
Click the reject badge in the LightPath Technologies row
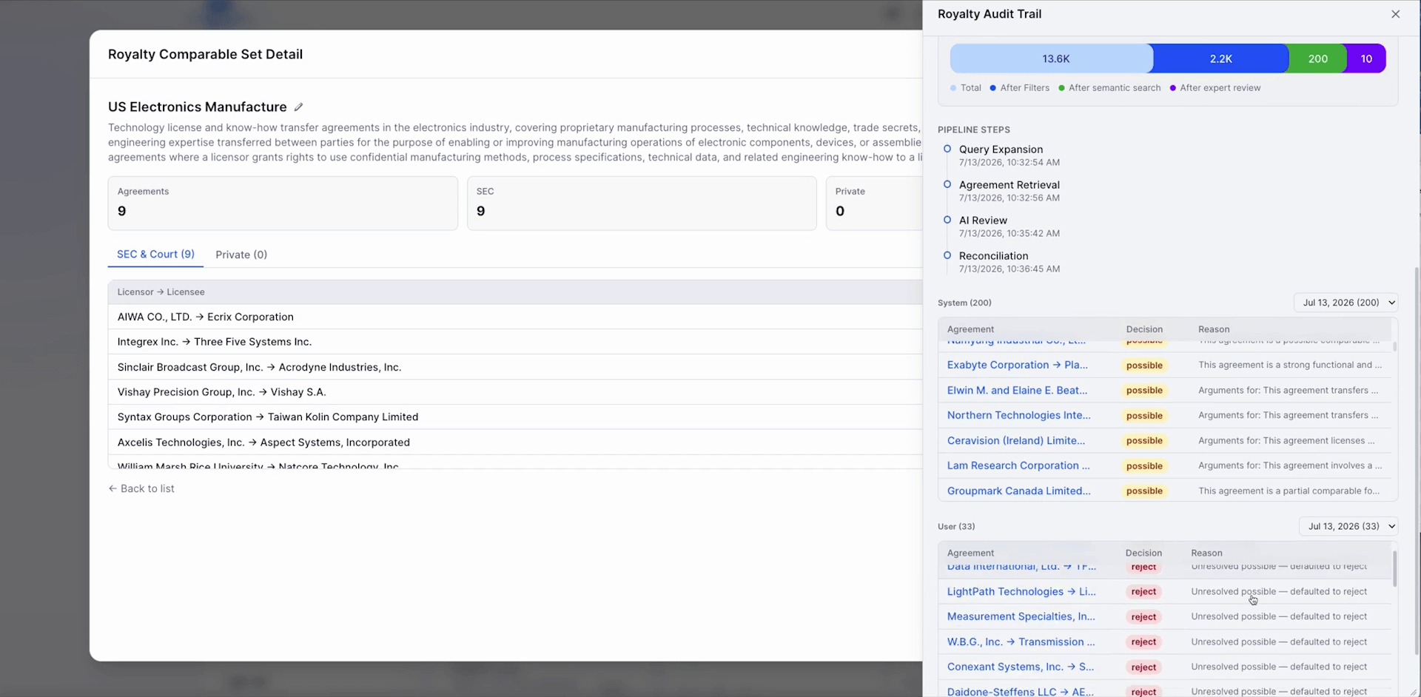pos(1143,592)
